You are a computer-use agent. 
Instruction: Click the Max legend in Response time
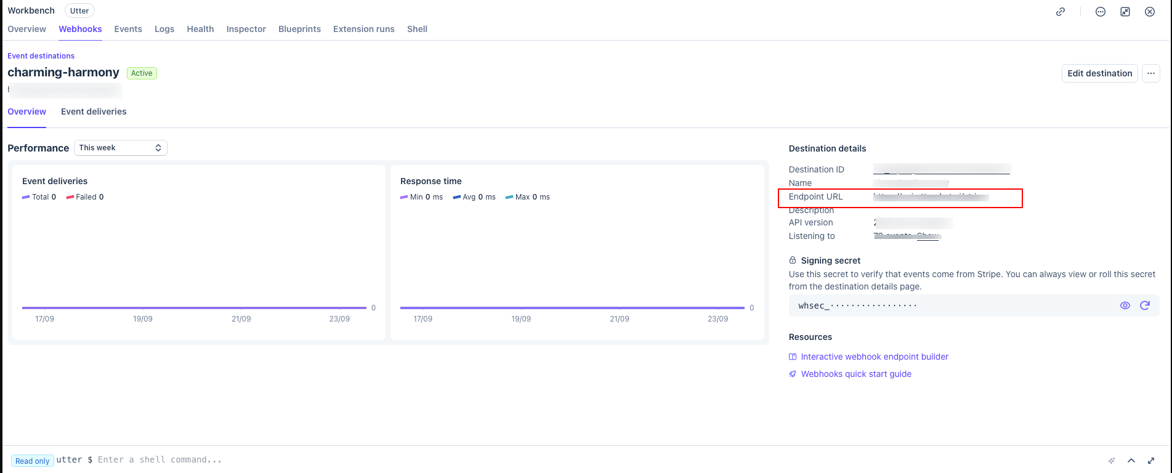coord(528,197)
